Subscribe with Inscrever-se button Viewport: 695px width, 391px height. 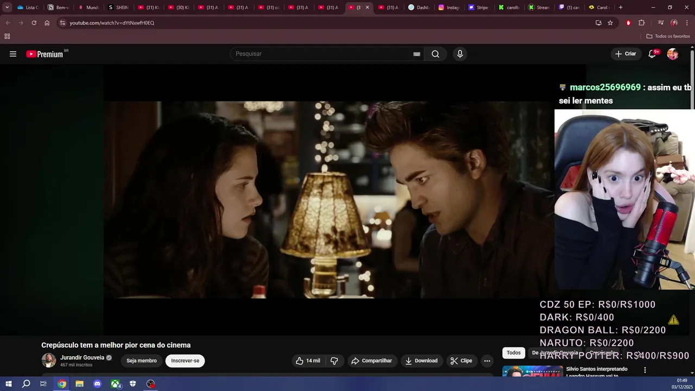[185, 361]
